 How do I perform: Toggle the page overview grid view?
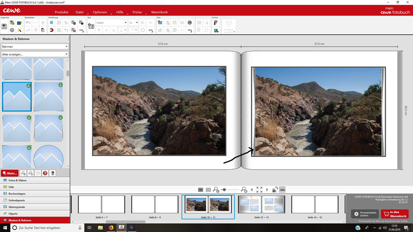pos(208,190)
